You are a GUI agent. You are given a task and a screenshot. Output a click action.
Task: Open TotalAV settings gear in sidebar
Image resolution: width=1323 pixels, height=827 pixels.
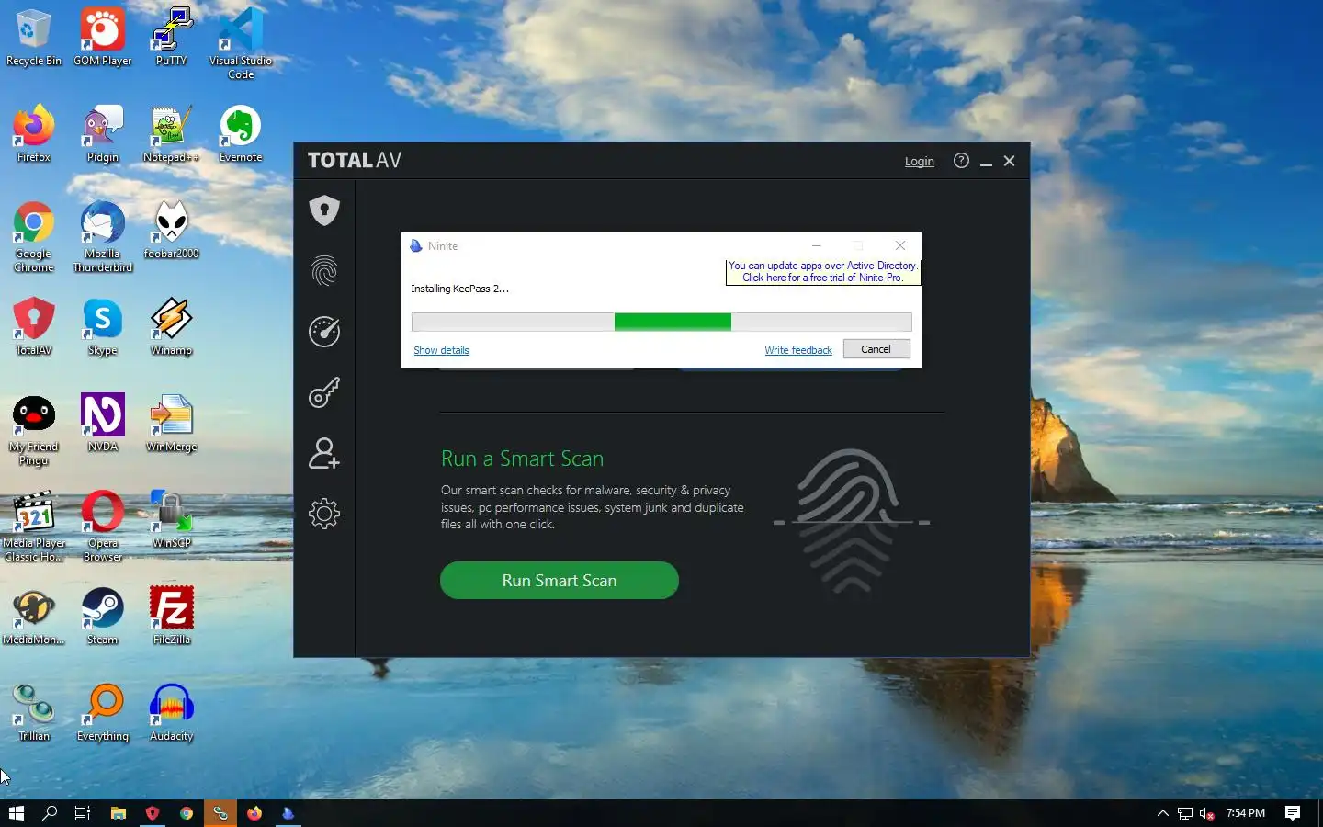pyautogui.click(x=324, y=514)
